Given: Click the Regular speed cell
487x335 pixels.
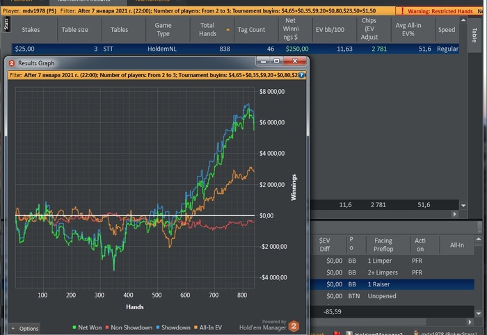Looking at the screenshot, I should click(447, 49).
